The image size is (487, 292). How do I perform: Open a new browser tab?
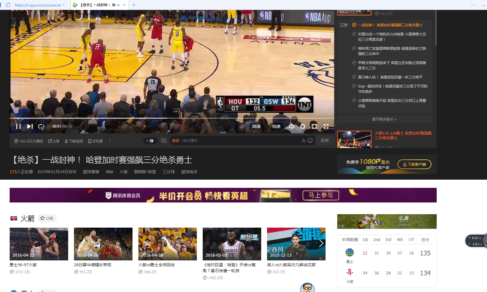point(134,5)
